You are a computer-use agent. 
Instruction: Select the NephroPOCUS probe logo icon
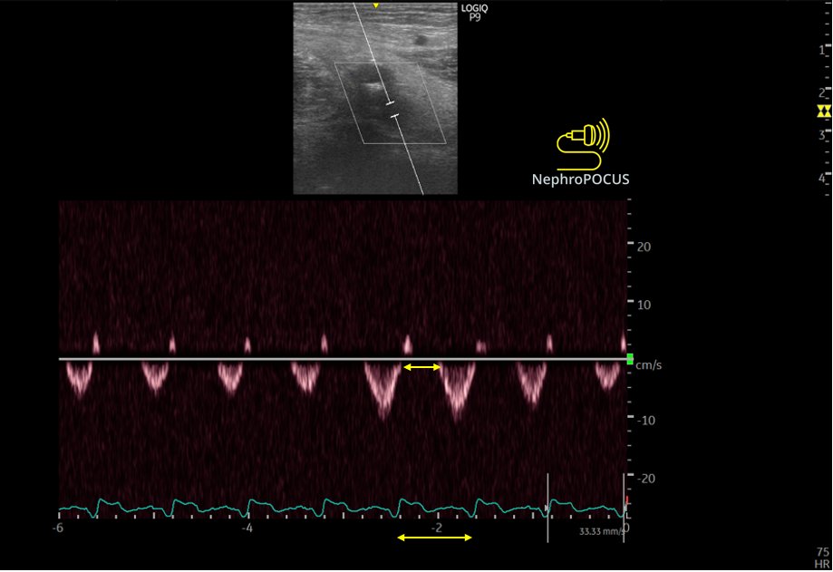[x=579, y=143]
